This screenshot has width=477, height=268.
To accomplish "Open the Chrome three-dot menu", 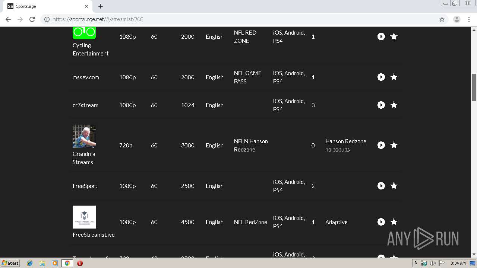I will point(469,19).
